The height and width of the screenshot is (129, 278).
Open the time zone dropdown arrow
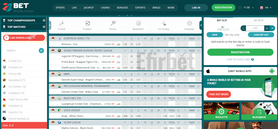(x=253, y=8)
